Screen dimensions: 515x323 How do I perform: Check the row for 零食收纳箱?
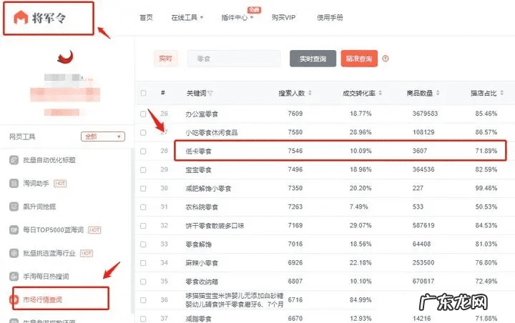(x=143, y=282)
